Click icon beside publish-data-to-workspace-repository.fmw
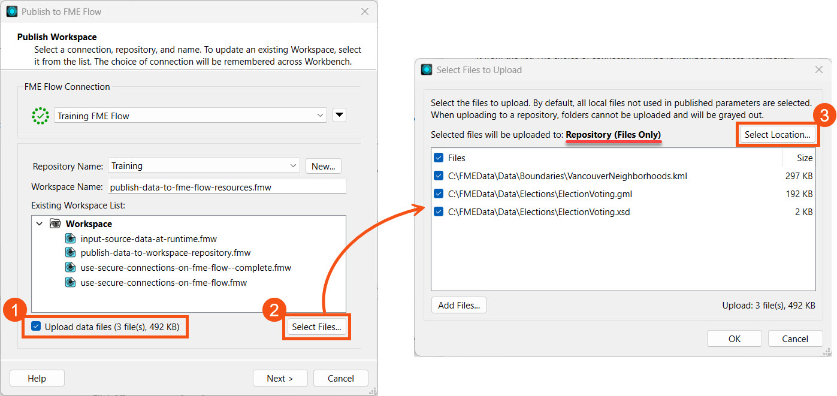This screenshot has width=837, height=396. click(71, 253)
